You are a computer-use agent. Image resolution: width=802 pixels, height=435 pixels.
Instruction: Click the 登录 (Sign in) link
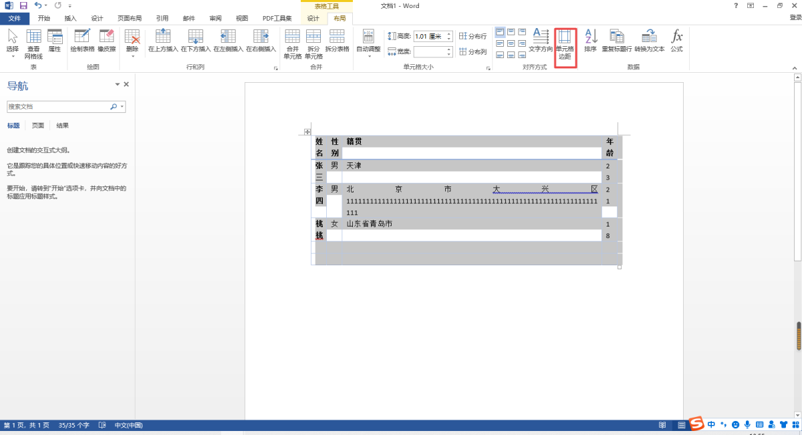click(795, 18)
